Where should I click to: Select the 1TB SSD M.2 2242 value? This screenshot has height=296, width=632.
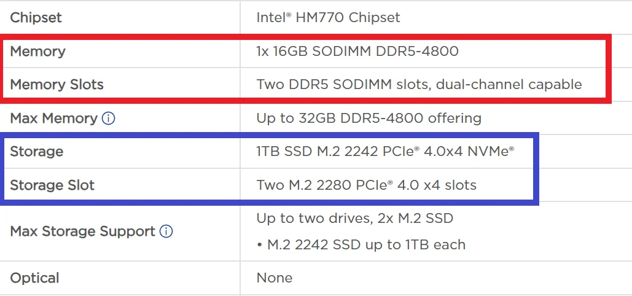pyautogui.click(x=385, y=151)
